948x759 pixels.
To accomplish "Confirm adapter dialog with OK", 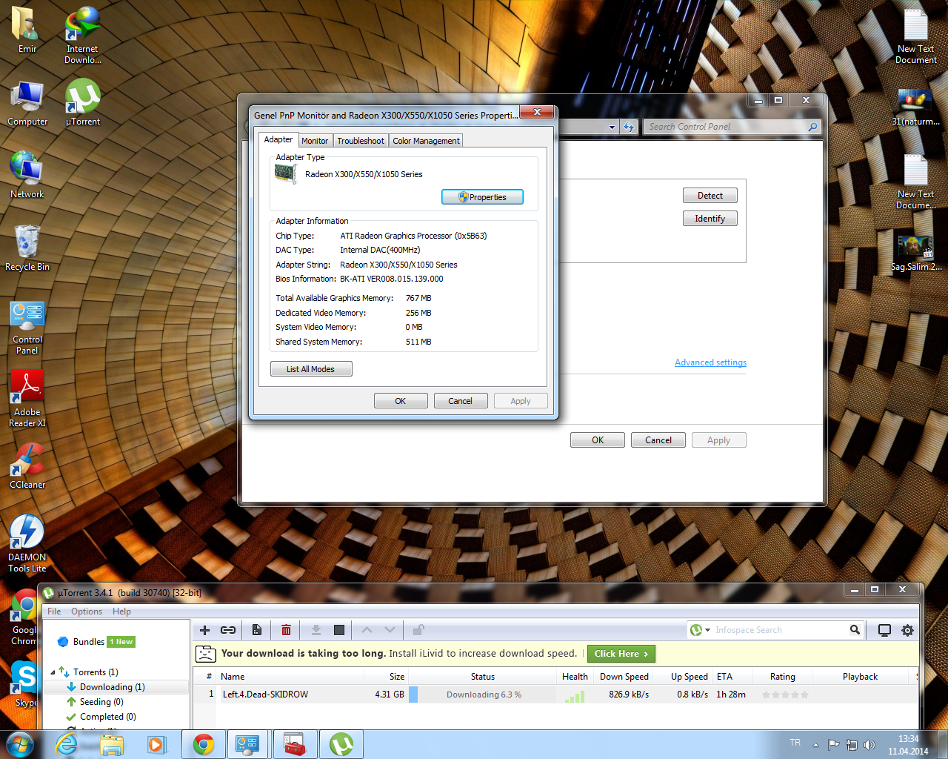I will [x=401, y=401].
